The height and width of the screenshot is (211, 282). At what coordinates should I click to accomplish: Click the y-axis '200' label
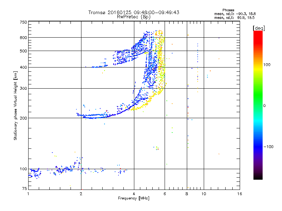coord(23,118)
